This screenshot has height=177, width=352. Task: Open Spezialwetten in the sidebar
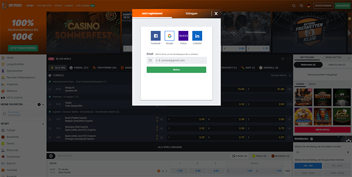pyautogui.click(x=15, y=71)
